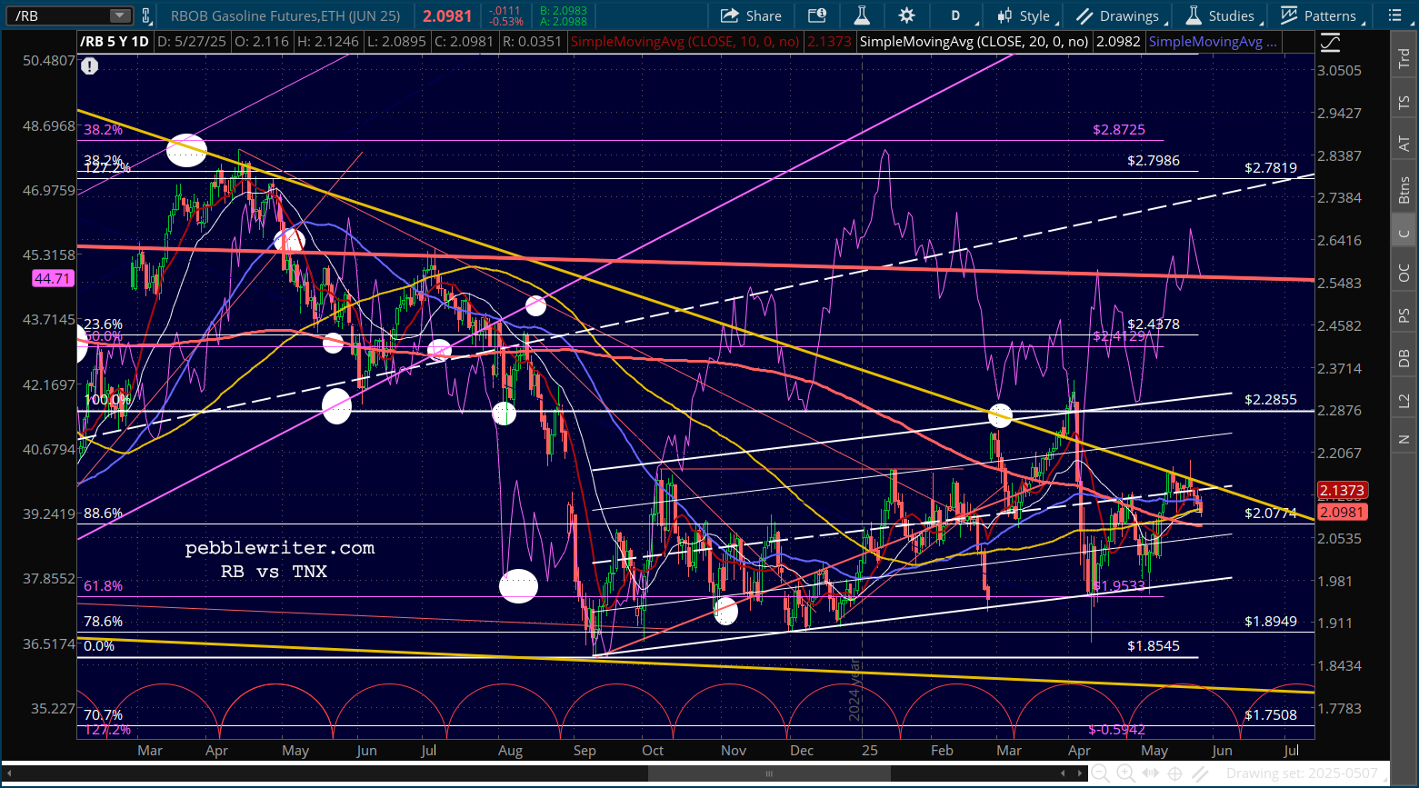Click the $1.8949 level label
The height and width of the screenshot is (788, 1419).
pyautogui.click(x=1271, y=622)
